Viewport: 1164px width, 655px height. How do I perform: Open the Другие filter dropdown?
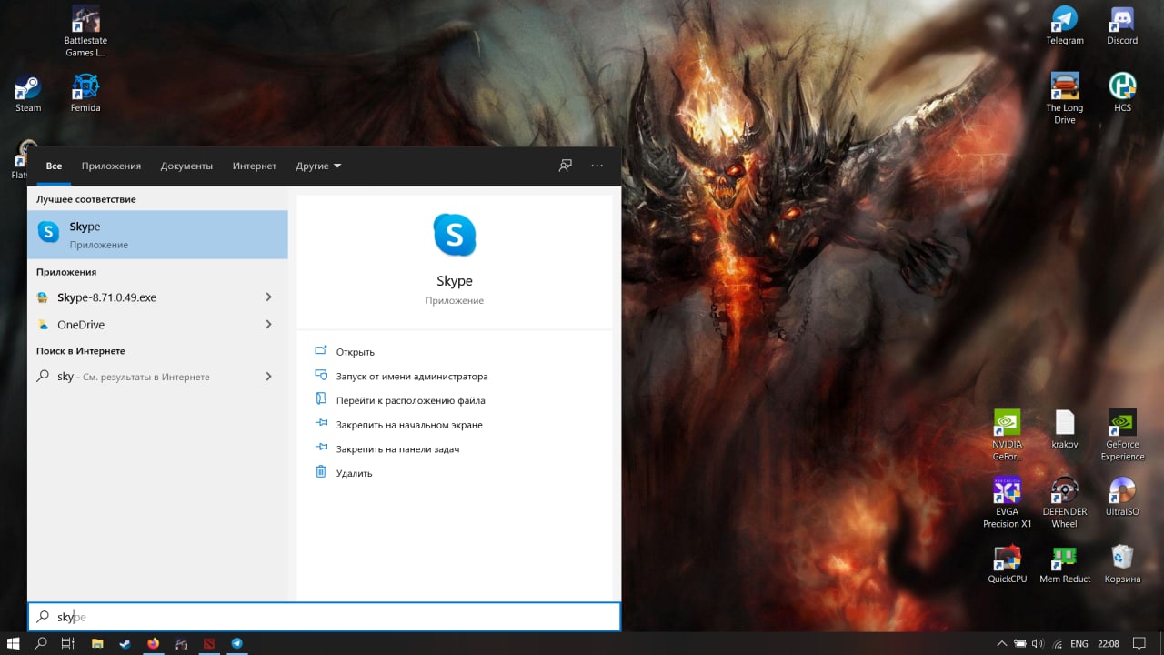tap(318, 166)
